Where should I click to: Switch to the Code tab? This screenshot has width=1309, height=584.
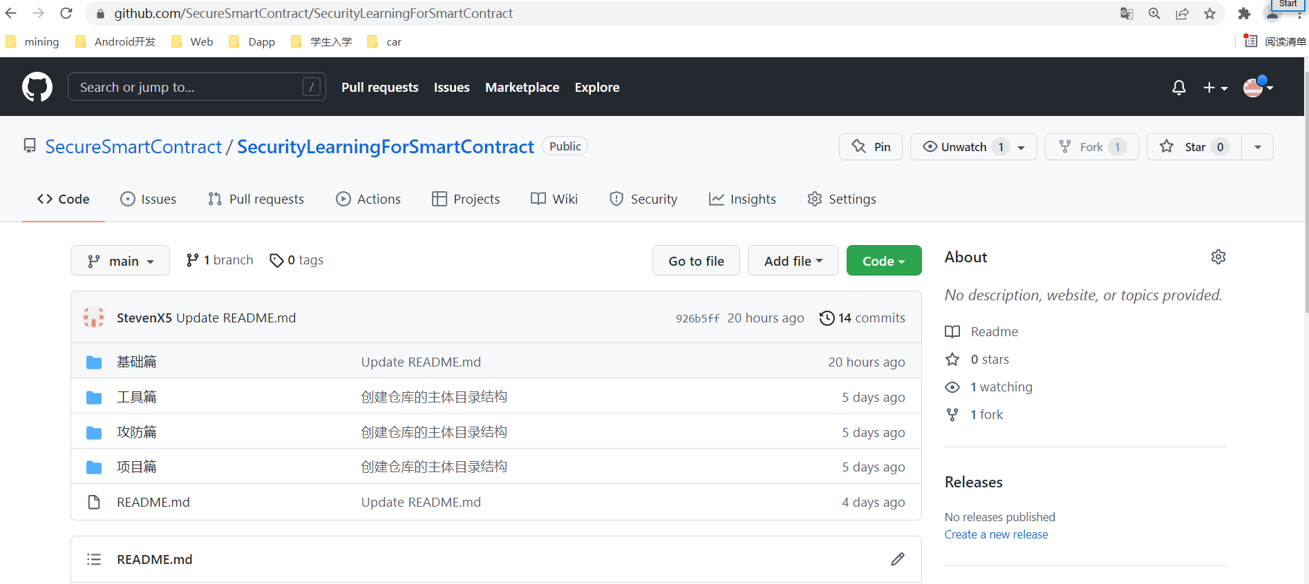[x=64, y=199]
